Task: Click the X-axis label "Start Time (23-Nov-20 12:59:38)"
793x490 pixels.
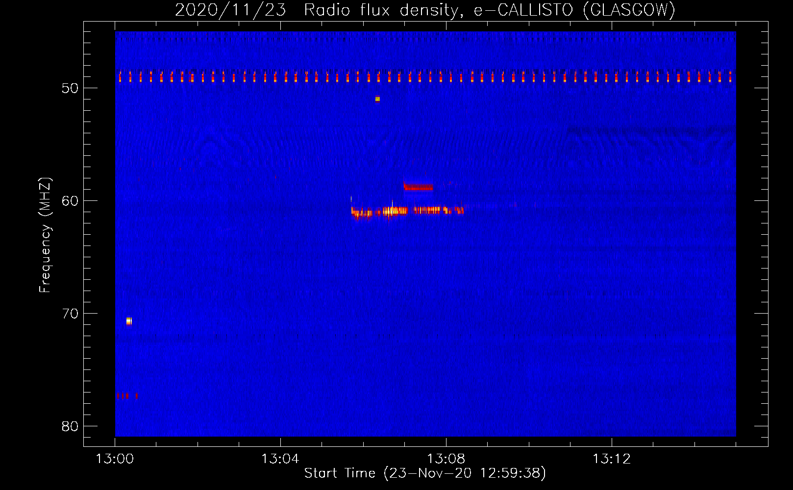Action: tap(425, 473)
